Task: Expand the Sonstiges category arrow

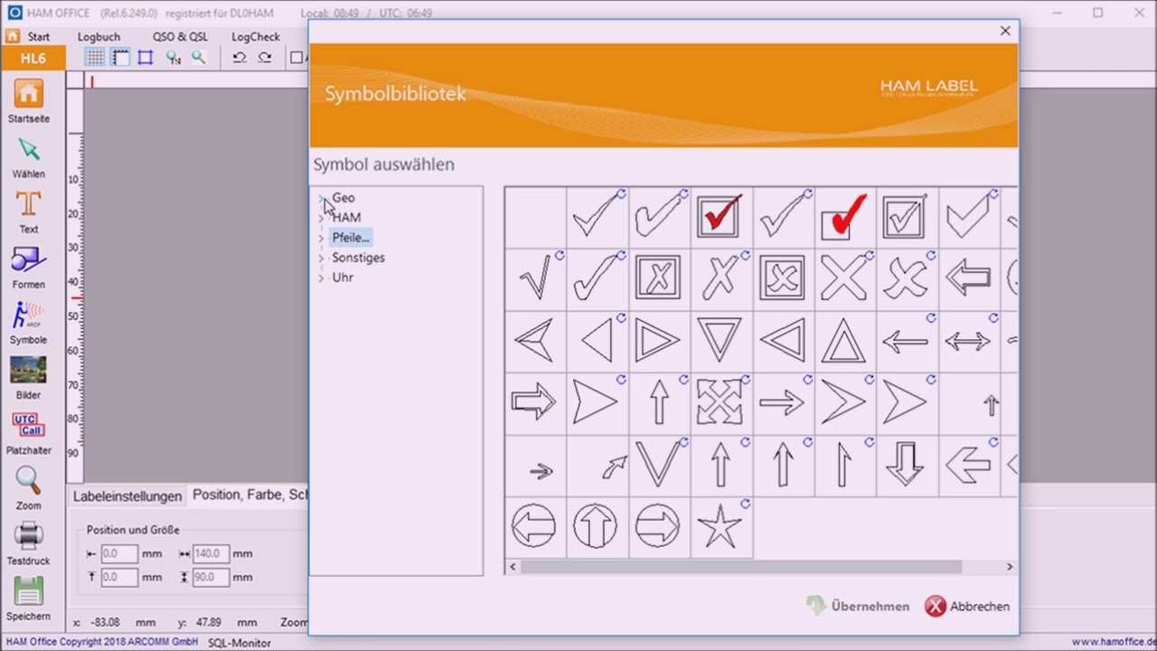Action: [321, 258]
